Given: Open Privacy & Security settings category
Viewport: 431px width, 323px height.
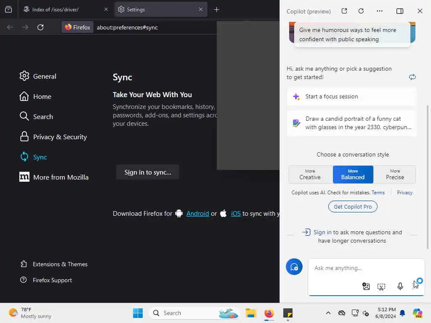Looking at the screenshot, I should [x=53, y=137].
